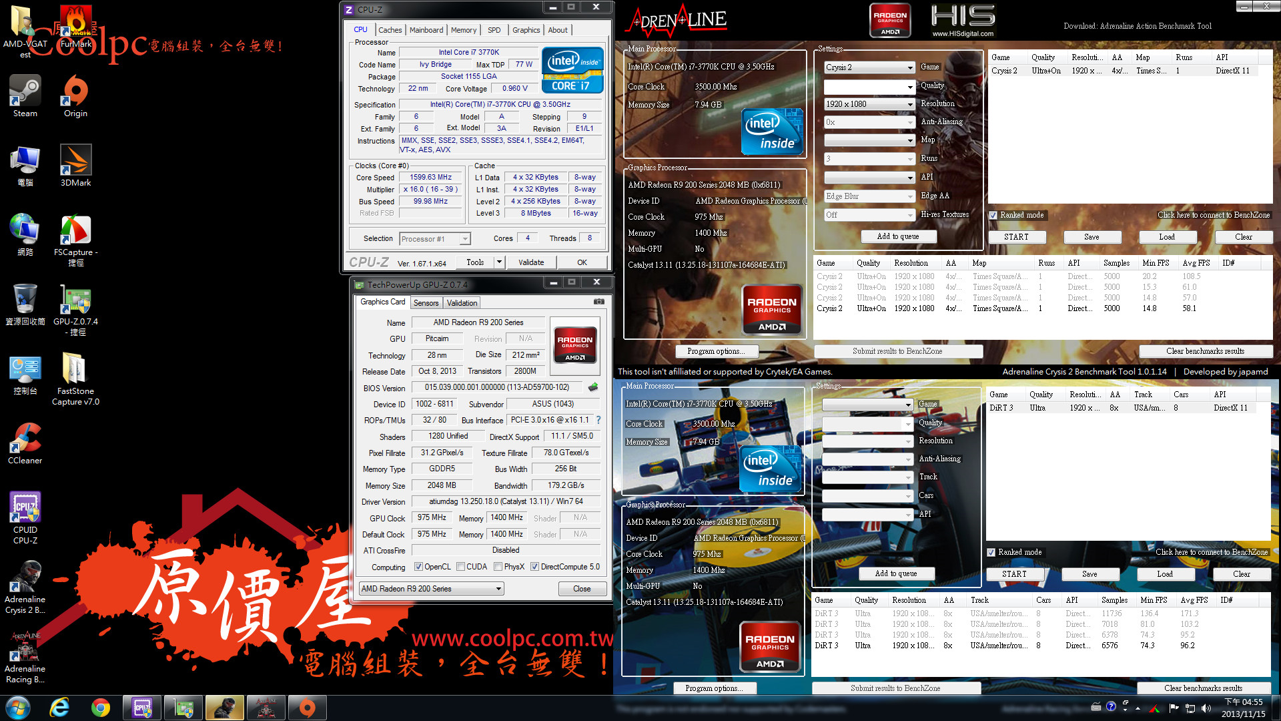Open the Network desktop icon

(25, 236)
